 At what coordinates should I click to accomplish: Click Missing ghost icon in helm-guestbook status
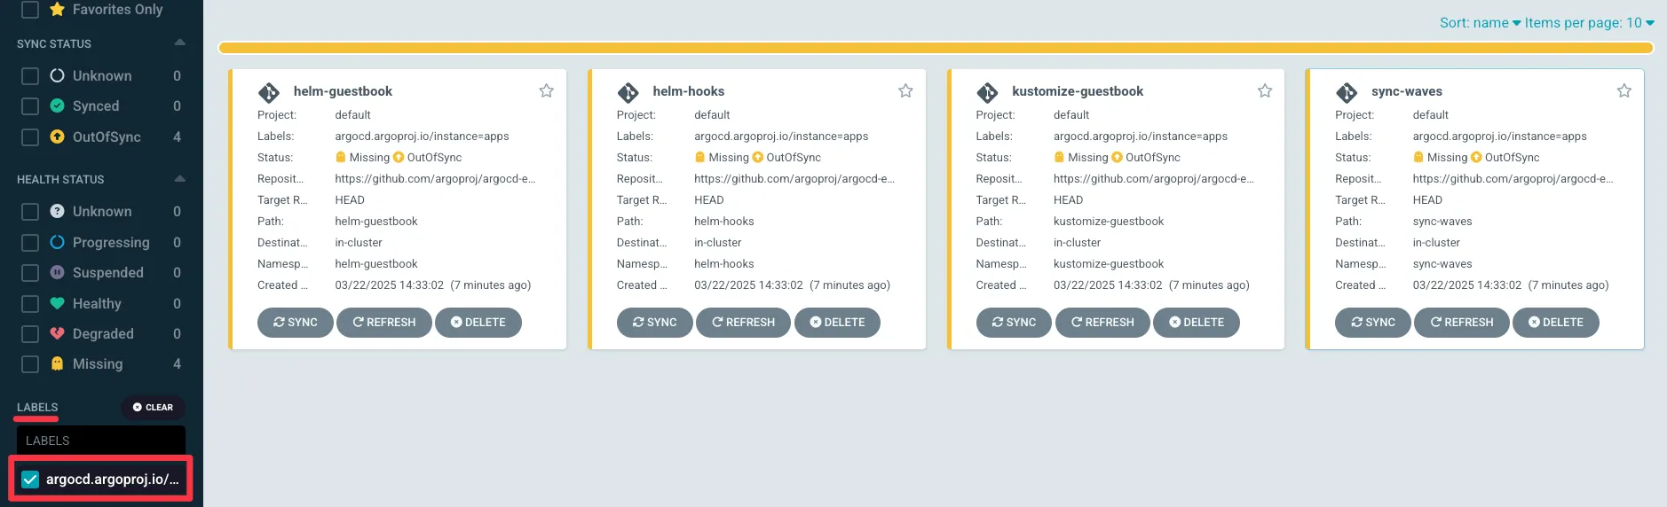tap(341, 157)
